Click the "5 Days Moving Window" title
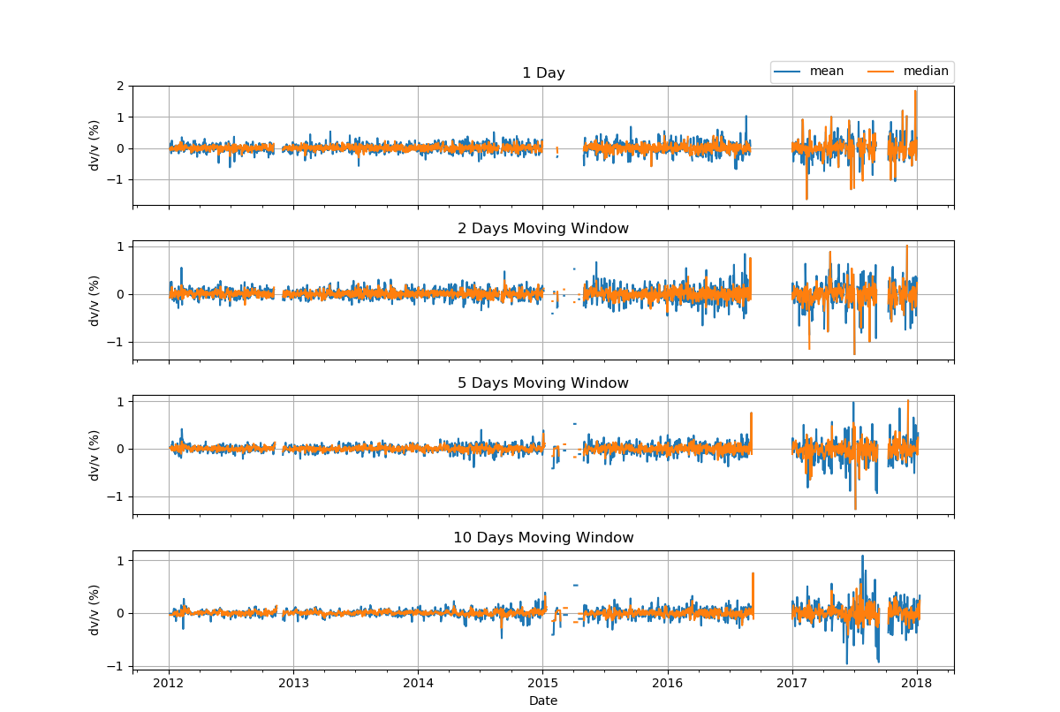 click(x=543, y=383)
